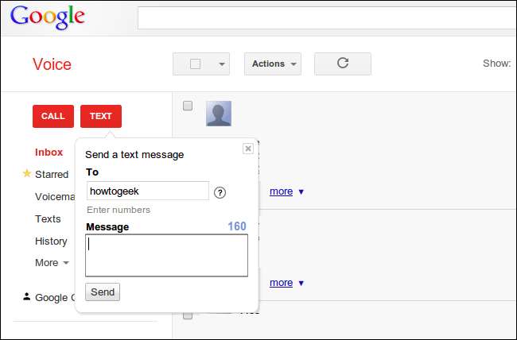
Task: Expand the More item in sidebar
Action: click(x=52, y=263)
